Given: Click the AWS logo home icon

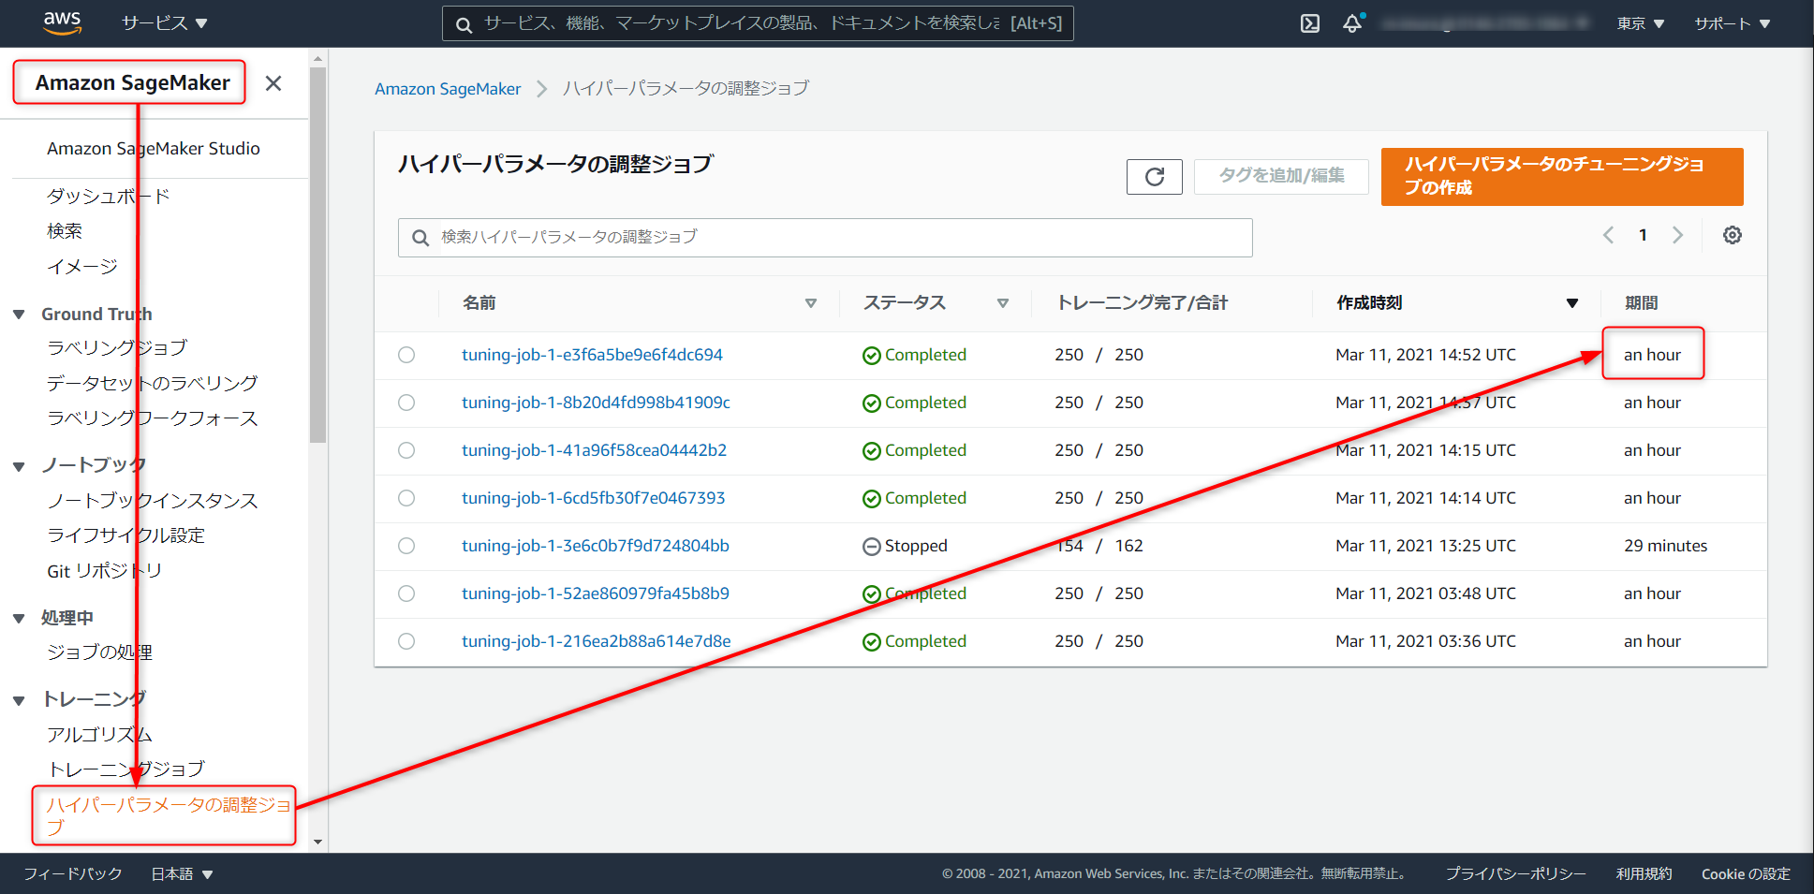Looking at the screenshot, I should point(62,22).
